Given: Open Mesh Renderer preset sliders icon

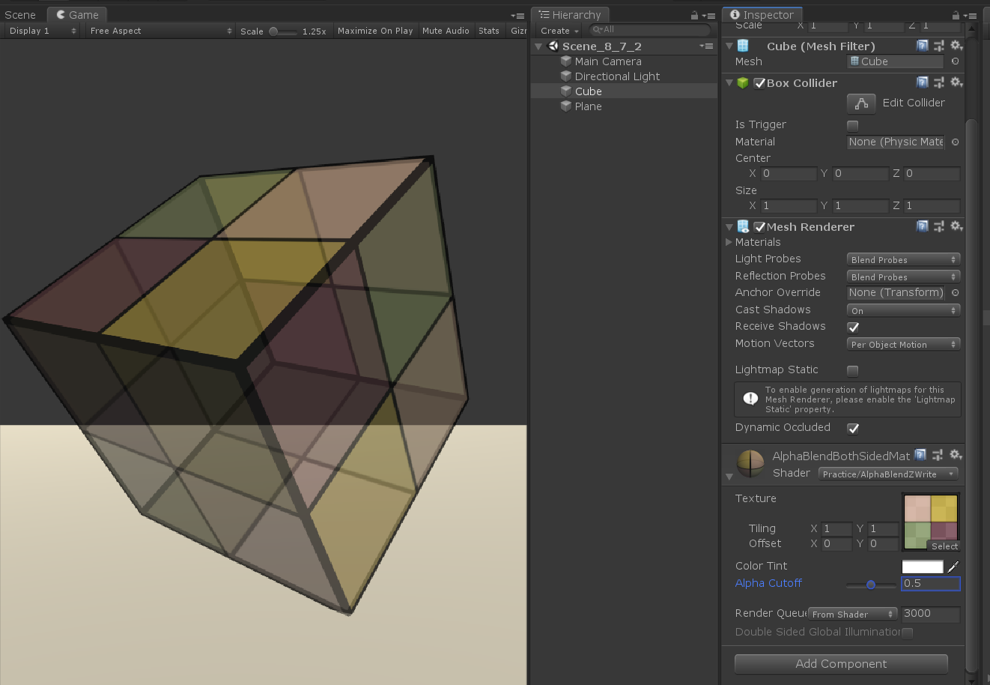Looking at the screenshot, I should [939, 226].
